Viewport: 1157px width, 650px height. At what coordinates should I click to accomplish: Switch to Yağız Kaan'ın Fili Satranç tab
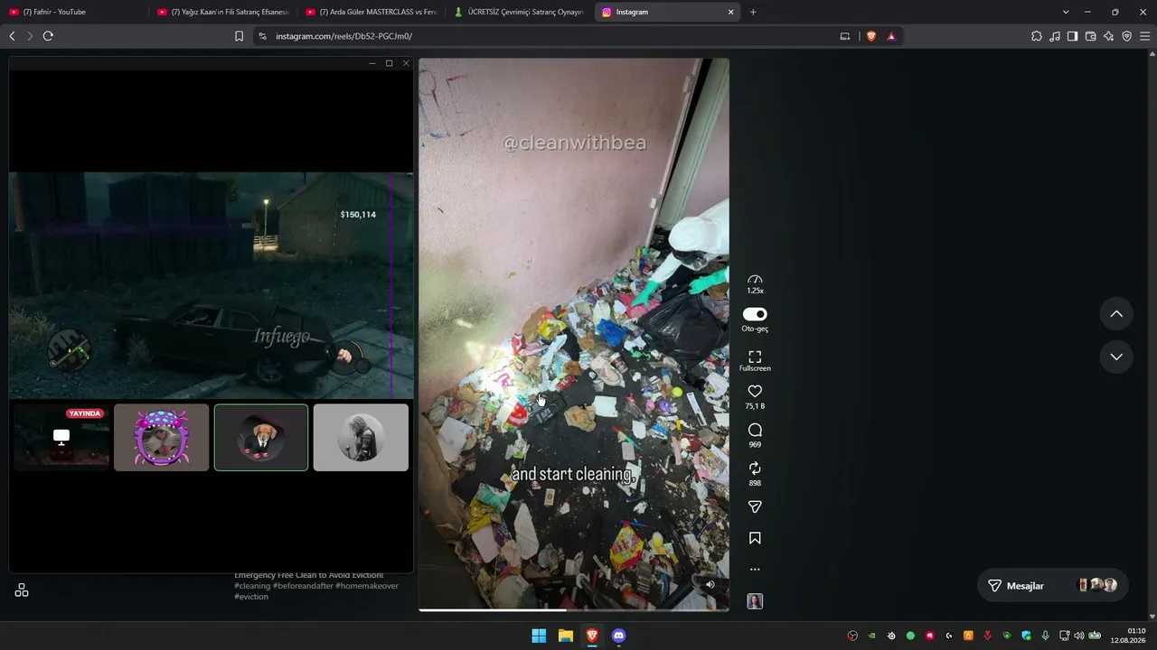221,12
